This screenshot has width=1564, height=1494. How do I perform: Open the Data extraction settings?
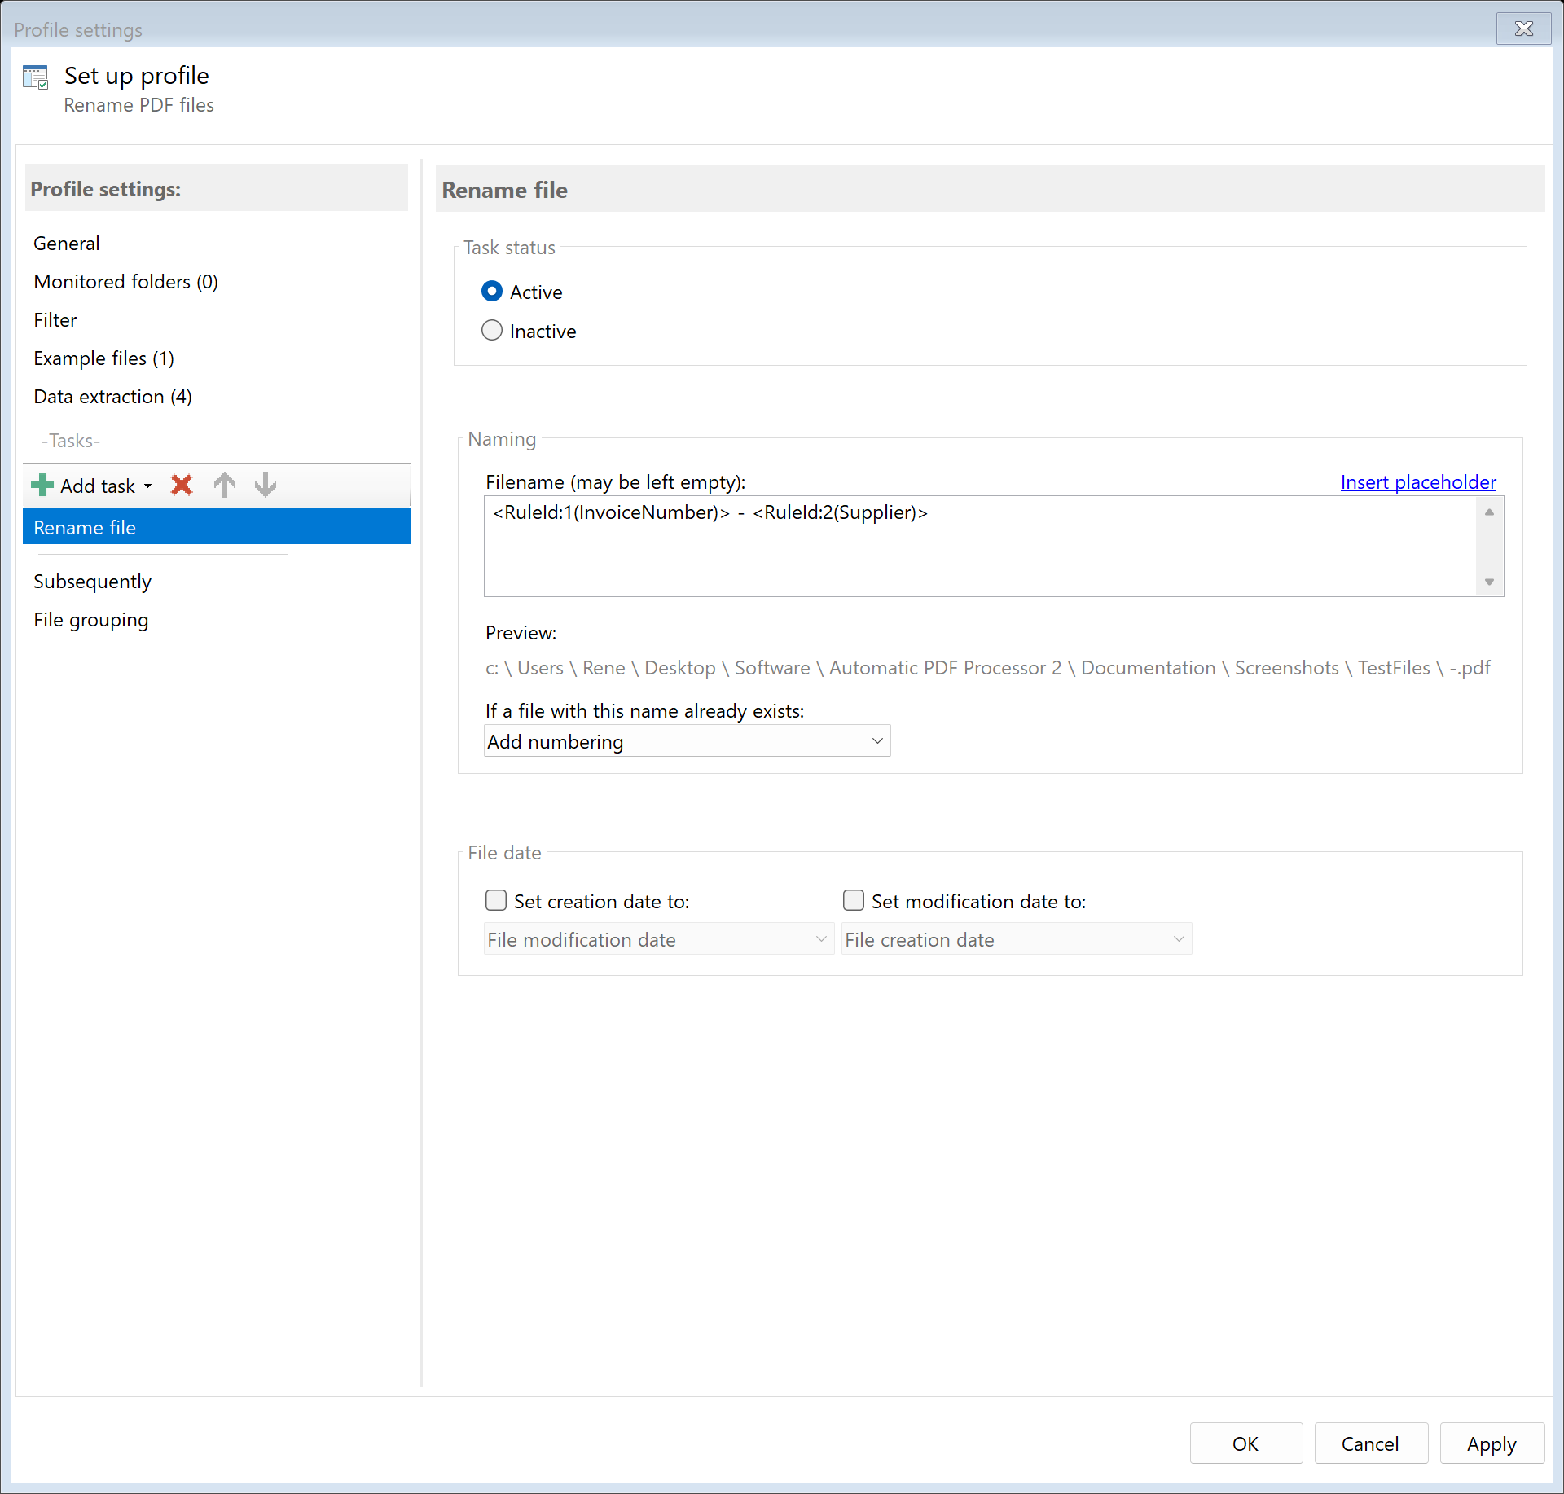112,397
